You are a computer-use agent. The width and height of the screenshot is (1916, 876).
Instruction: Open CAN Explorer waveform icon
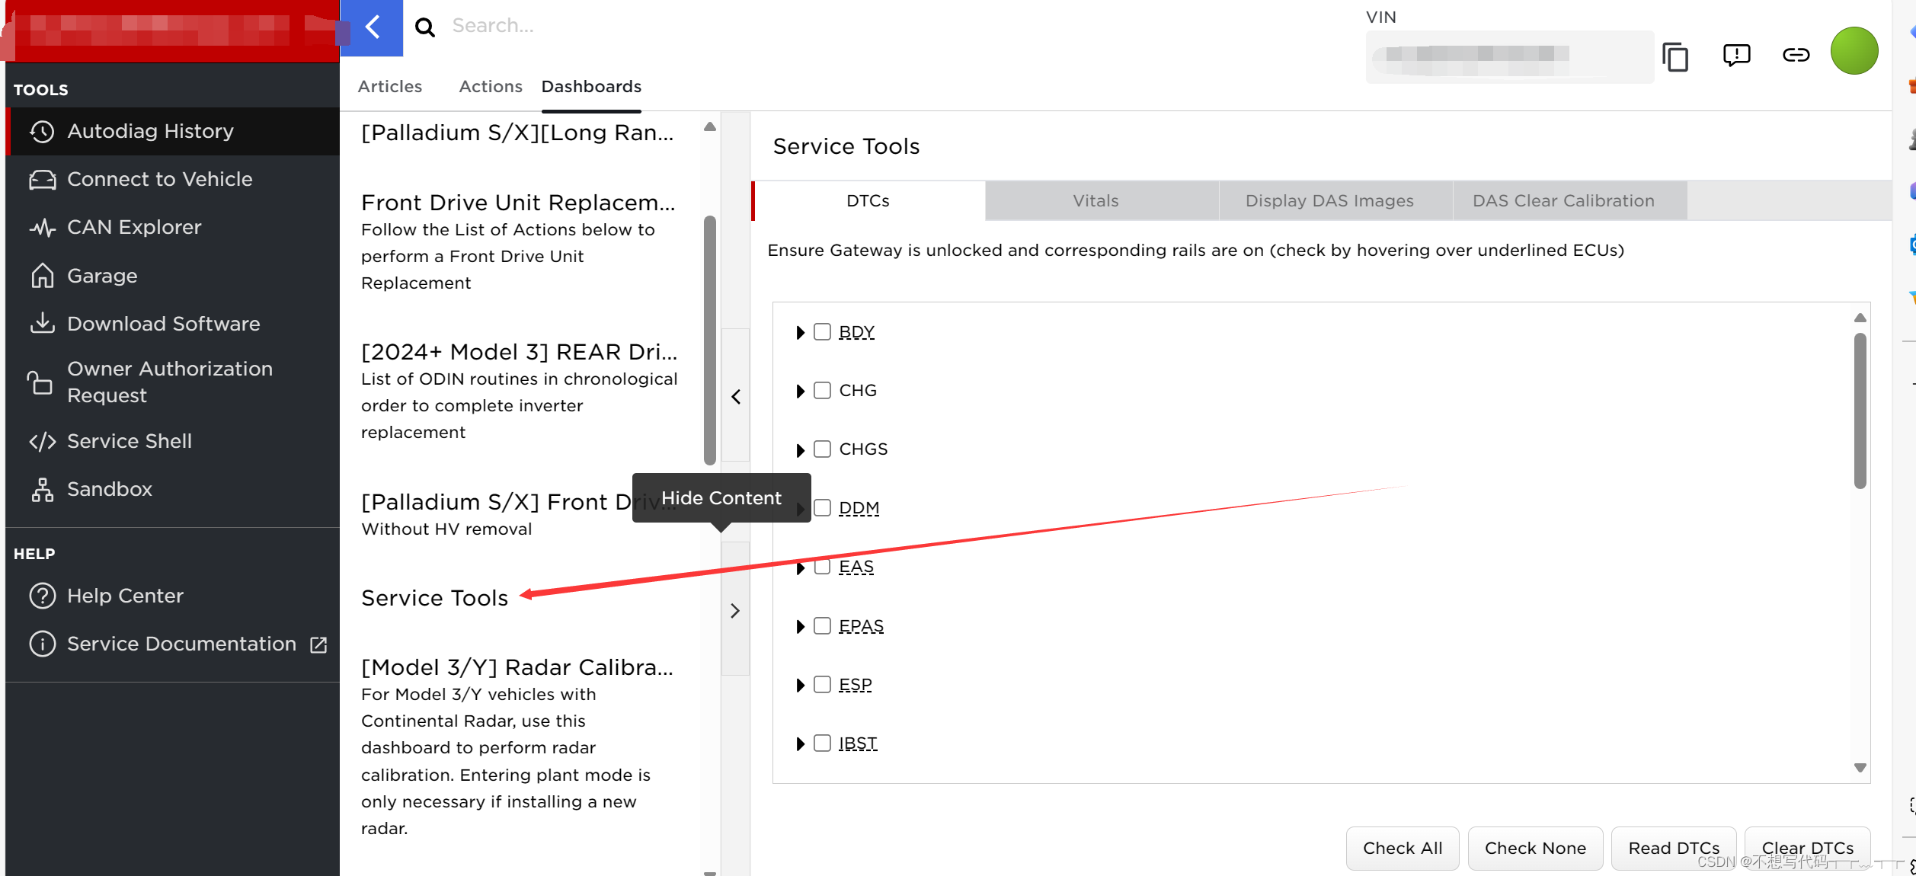(42, 228)
